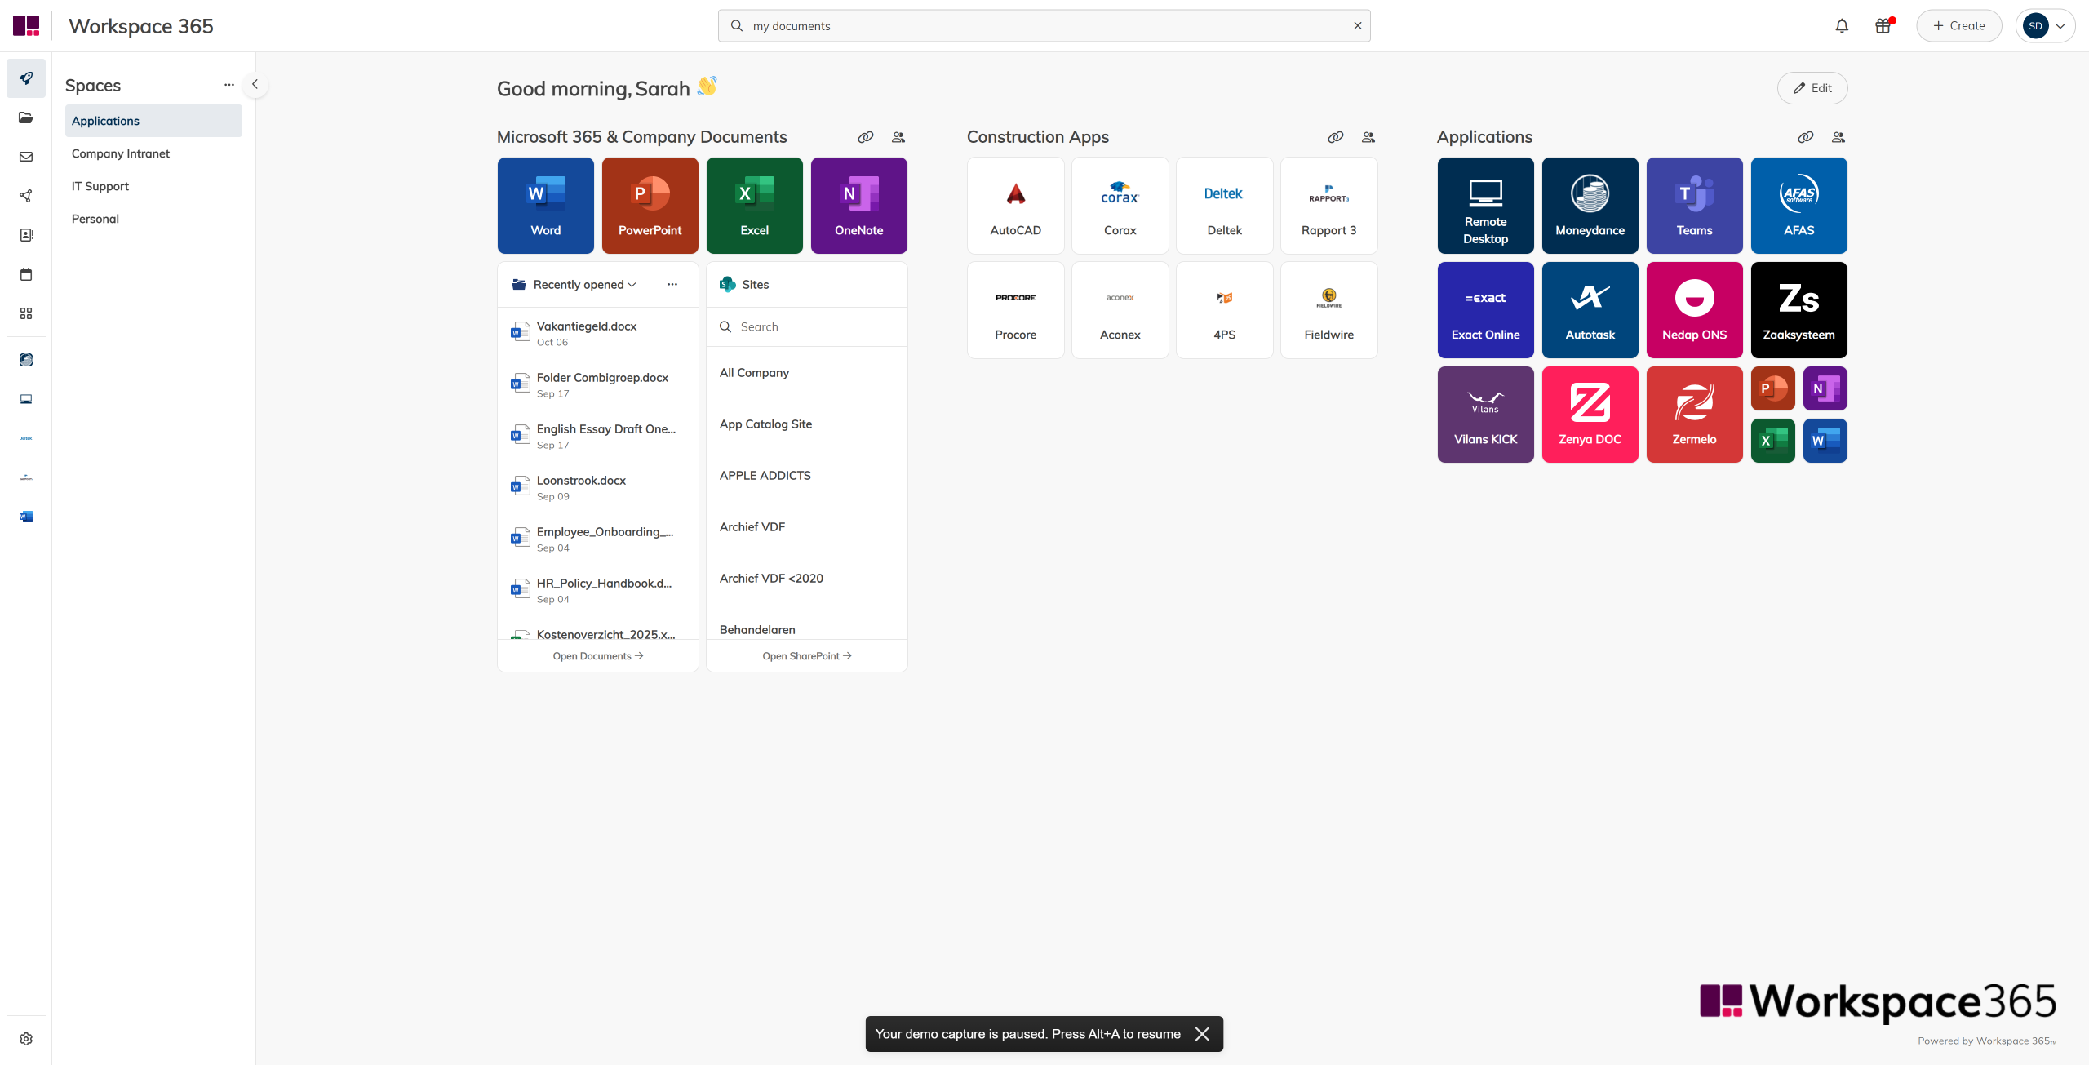Open Spaces more options ellipsis
This screenshot has width=2089, height=1065.
click(229, 85)
